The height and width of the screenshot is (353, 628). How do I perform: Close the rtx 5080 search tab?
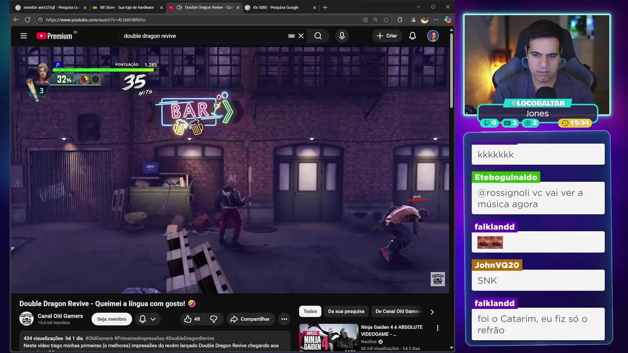pyautogui.click(x=314, y=7)
